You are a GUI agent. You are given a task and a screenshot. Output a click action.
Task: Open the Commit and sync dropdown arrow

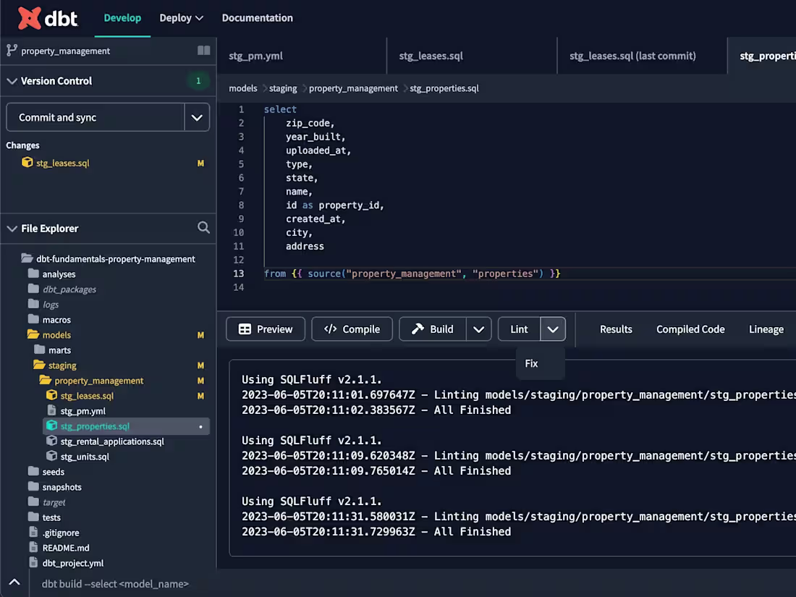click(198, 117)
